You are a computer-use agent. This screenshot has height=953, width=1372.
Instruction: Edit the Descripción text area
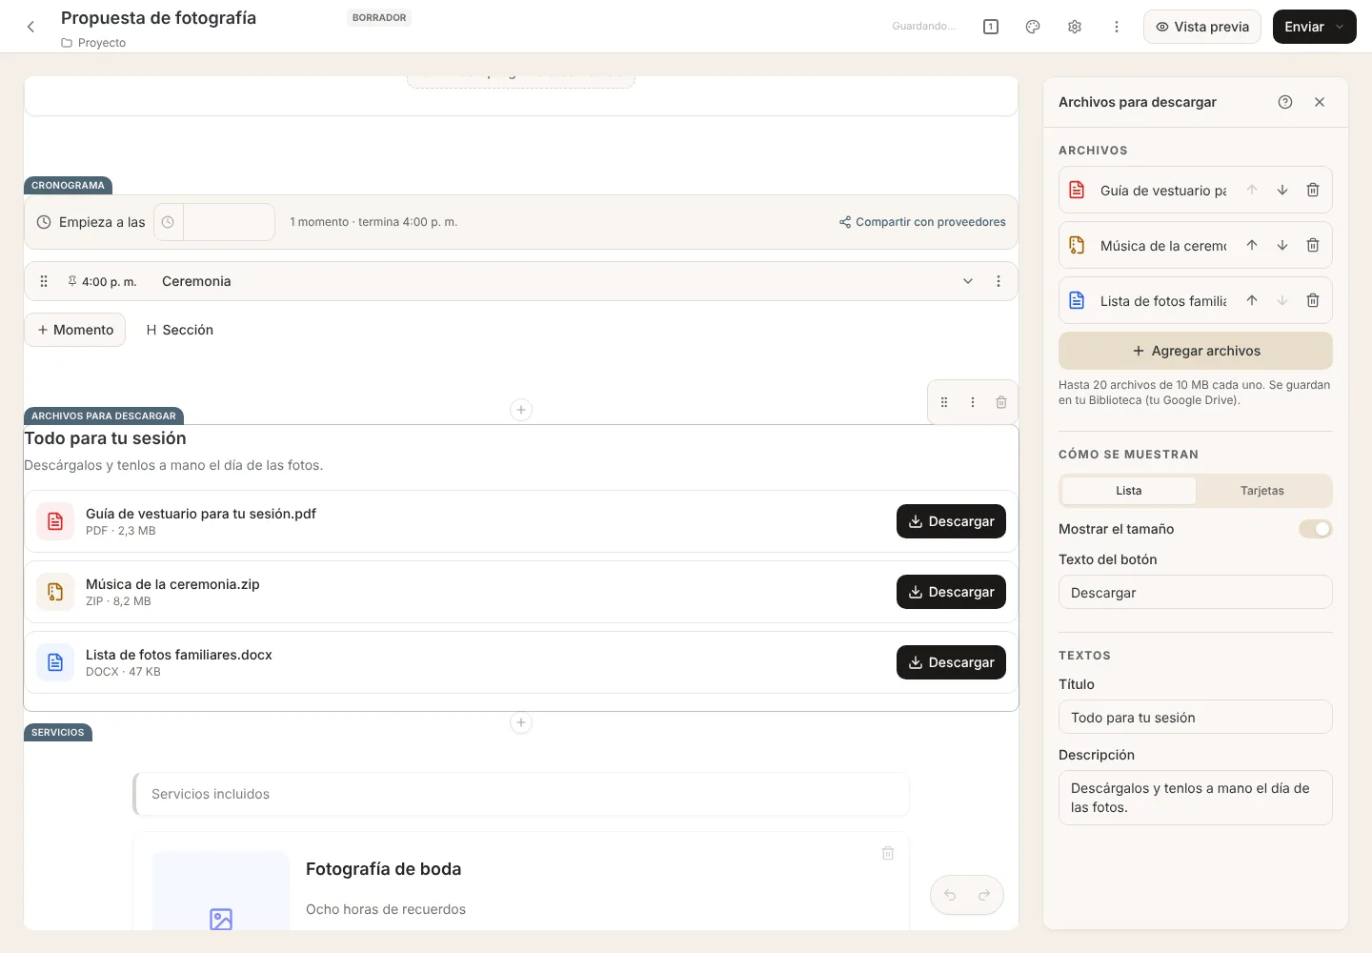(1196, 798)
